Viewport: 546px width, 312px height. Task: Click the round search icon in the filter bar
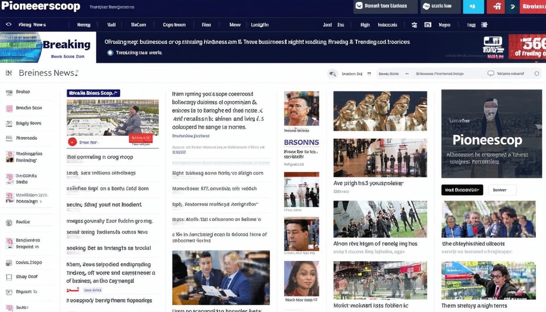click(333, 74)
